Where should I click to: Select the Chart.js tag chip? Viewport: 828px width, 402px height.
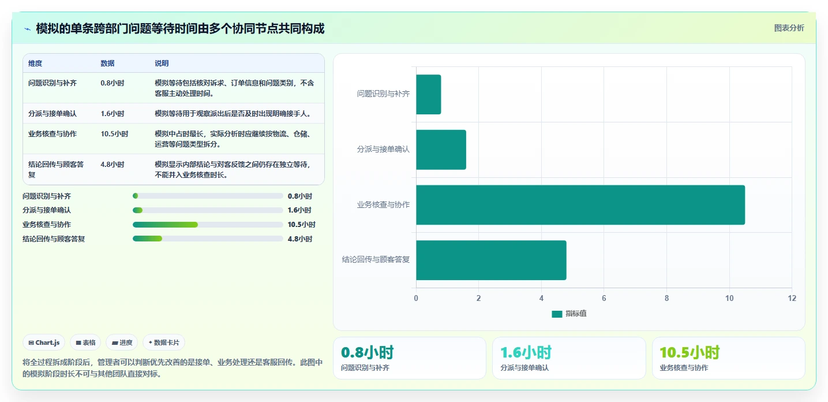pyautogui.click(x=44, y=343)
